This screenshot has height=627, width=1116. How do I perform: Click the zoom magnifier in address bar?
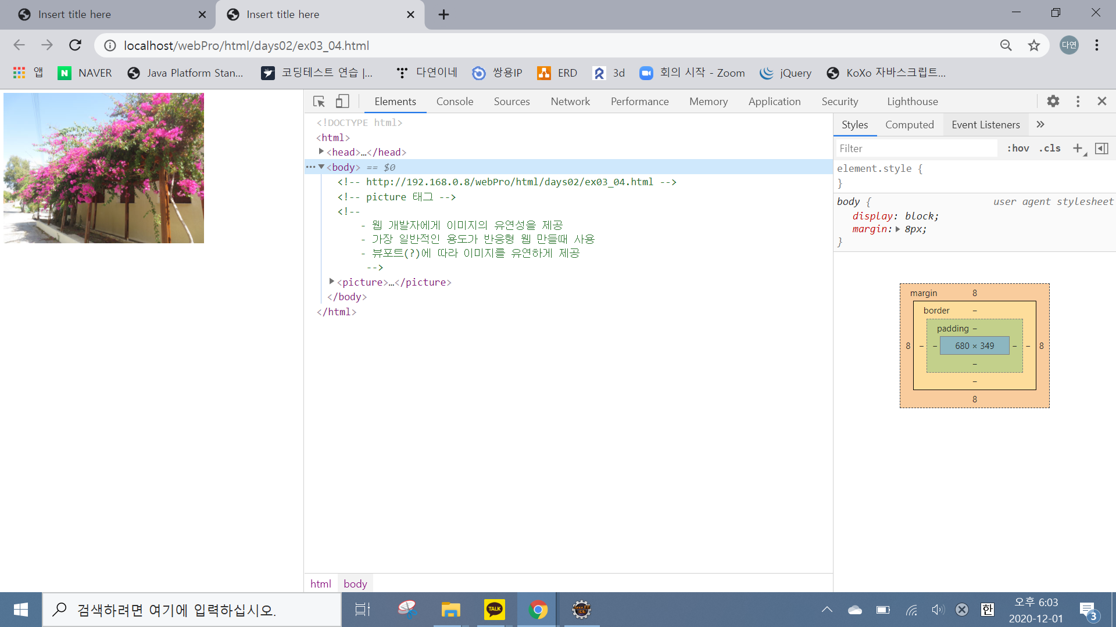[x=1006, y=45]
